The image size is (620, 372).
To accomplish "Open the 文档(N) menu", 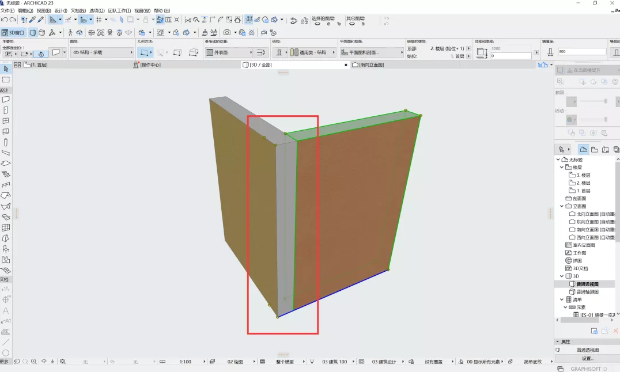I will (x=78, y=11).
